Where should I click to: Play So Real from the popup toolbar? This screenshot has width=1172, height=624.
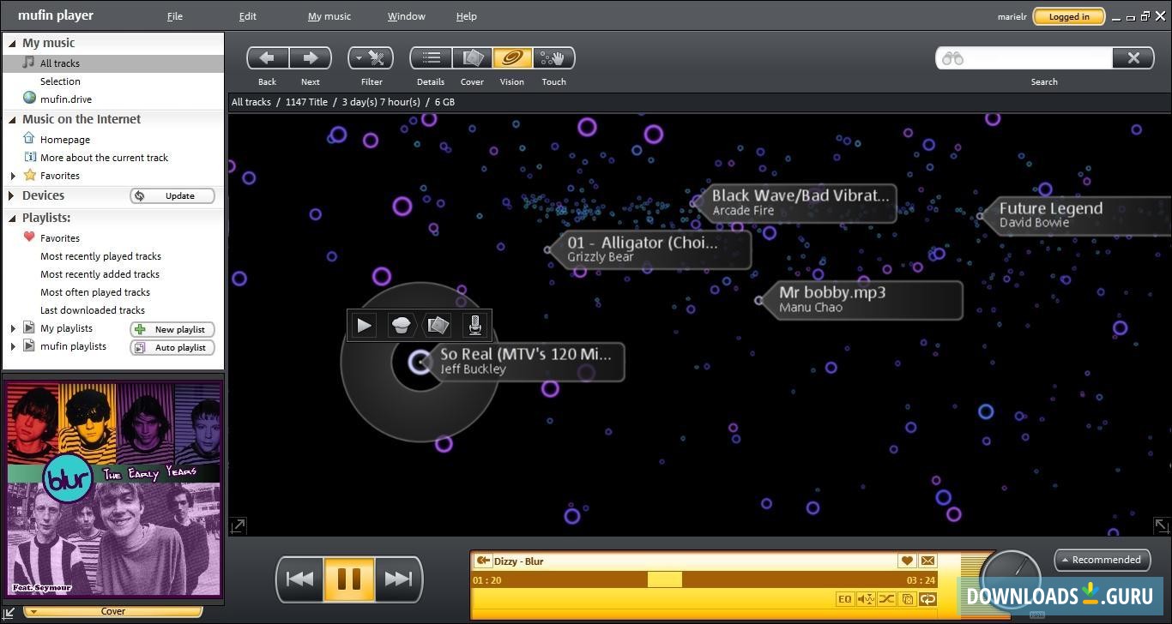[365, 325]
